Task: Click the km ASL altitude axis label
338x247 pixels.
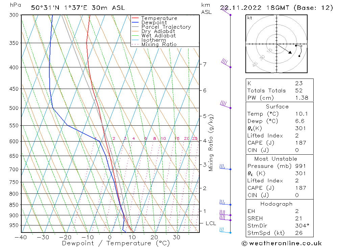Action: [206, 9]
